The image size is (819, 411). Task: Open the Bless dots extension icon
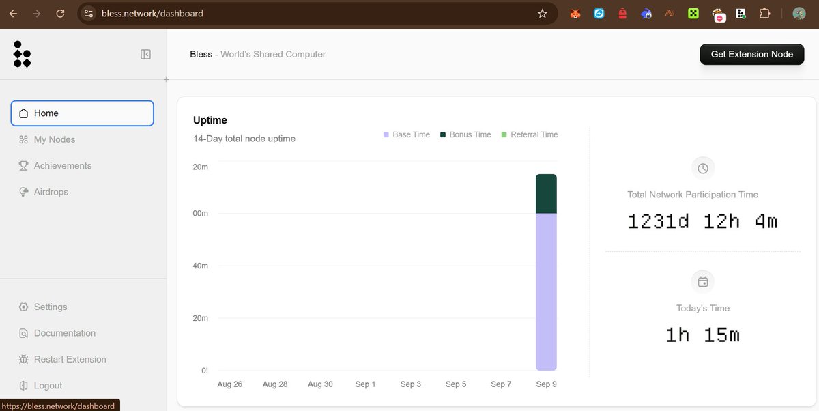click(x=741, y=13)
